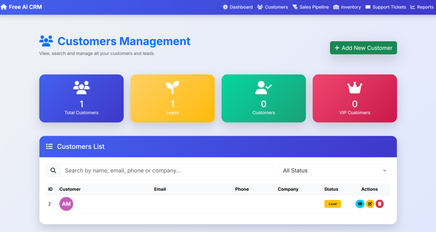Screen dimensions: 436x232
Task: Delete customer 2 using the trash icon
Action: (x=379, y=204)
